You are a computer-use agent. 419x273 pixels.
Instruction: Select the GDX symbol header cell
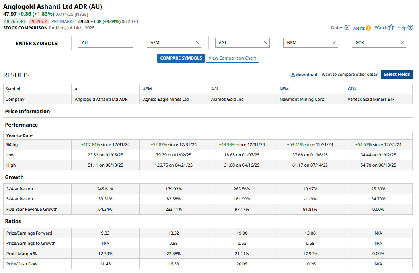click(x=378, y=89)
